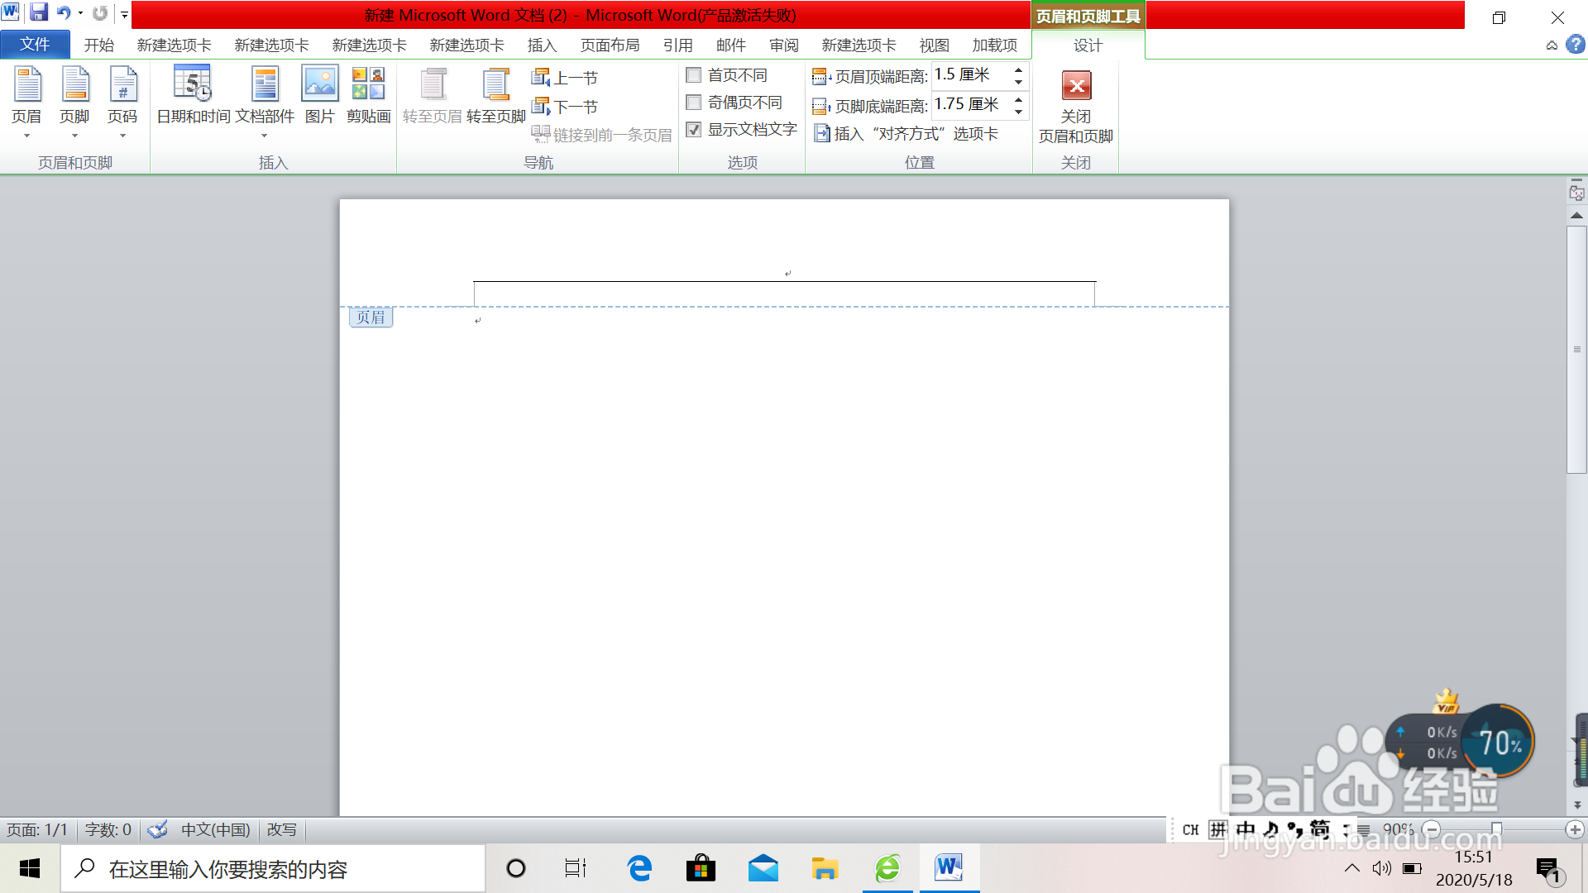The width and height of the screenshot is (1588, 893).
Task: Enable 奇偶页不同 checkbox
Action: pos(694,103)
